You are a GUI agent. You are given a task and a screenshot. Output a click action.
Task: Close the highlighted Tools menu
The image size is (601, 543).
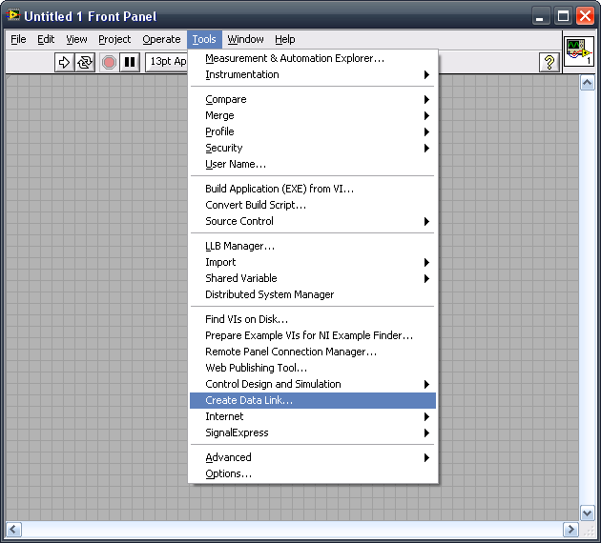(204, 39)
